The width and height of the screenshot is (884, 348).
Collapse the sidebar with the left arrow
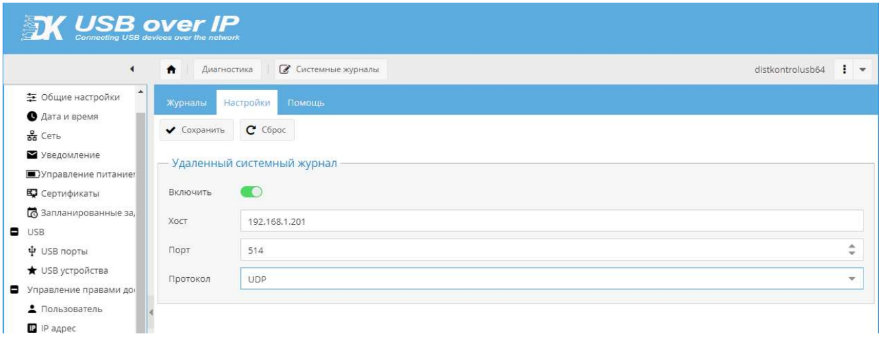(x=132, y=69)
